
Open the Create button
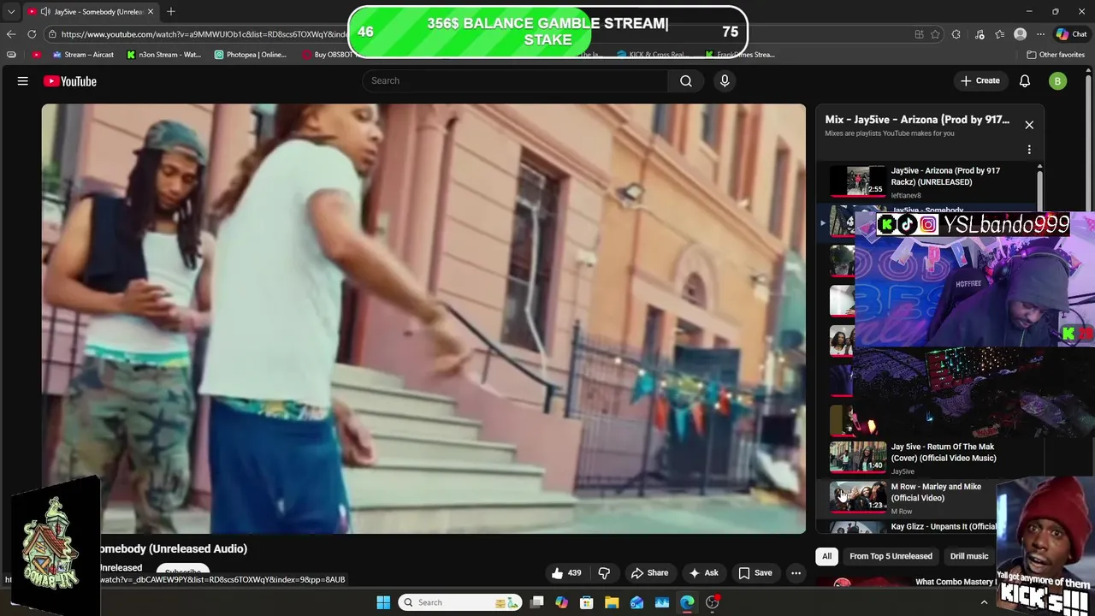pos(980,80)
